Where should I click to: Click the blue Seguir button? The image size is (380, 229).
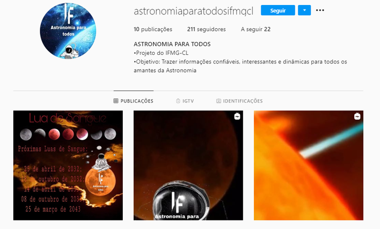coord(278,10)
